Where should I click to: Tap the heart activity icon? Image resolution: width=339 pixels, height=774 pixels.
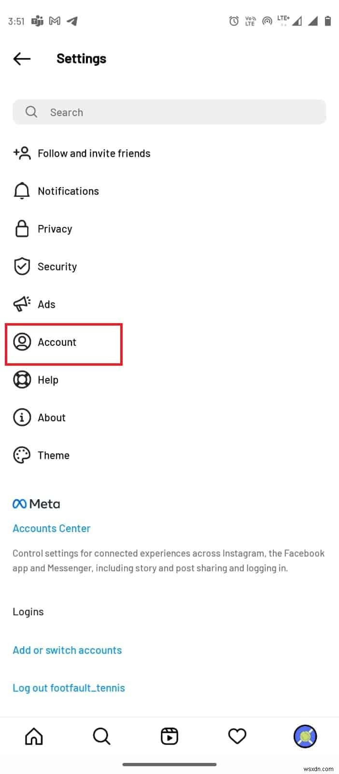[x=237, y=736]
